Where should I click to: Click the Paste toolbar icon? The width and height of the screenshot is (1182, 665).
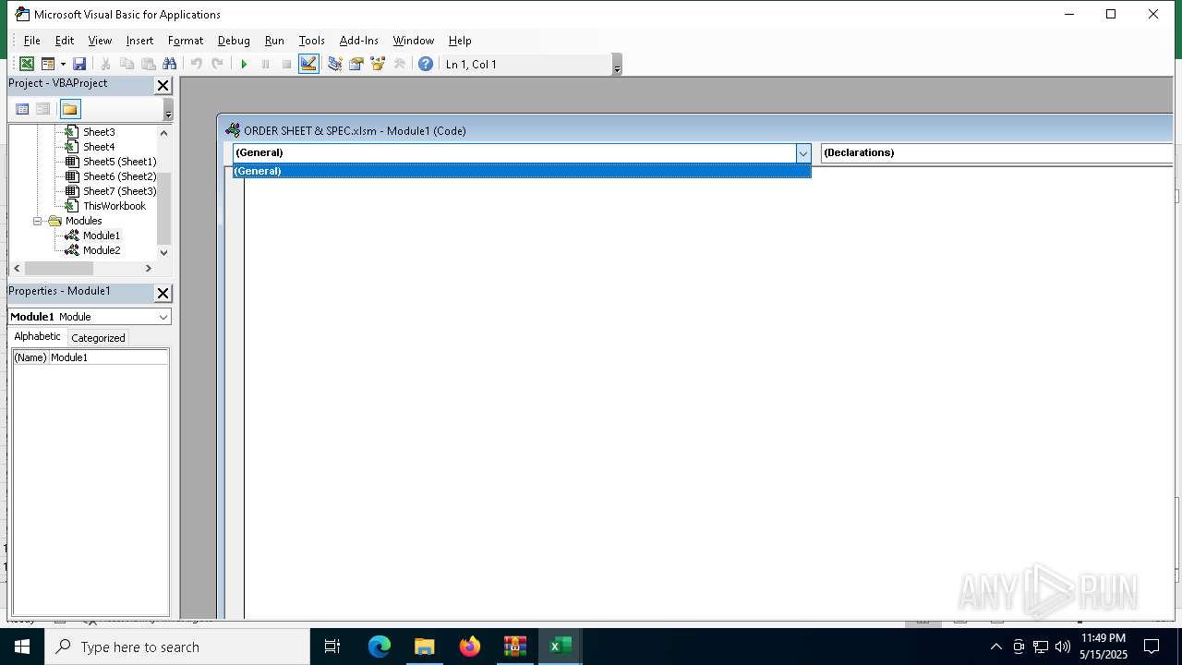[148, 64]
